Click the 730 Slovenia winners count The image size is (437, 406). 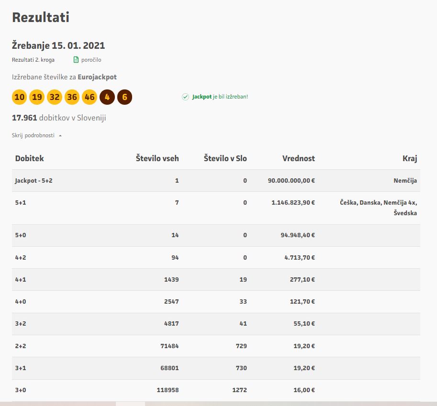point(241,368)
